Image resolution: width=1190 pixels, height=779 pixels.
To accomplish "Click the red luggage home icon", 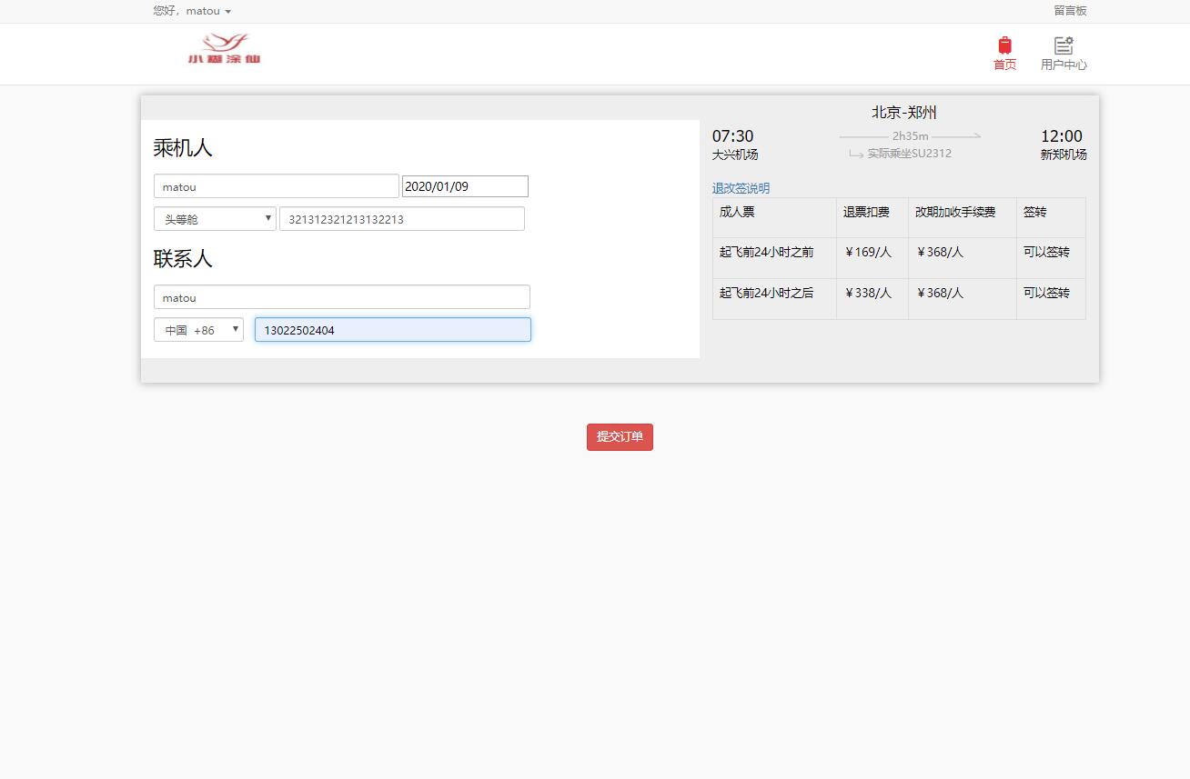I will (1004, 45).
